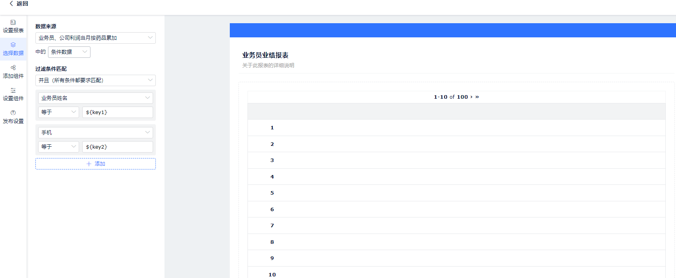676x278 pixels.
Task: Select the 选择数据 sidebar step
Action: pos(13,49)
